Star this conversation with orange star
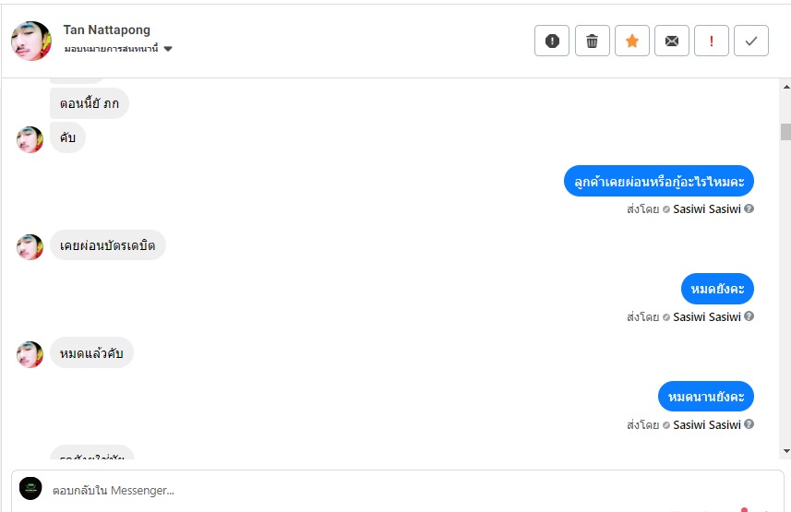This screenshot has width=791, height=512. [x=632, y=41]
